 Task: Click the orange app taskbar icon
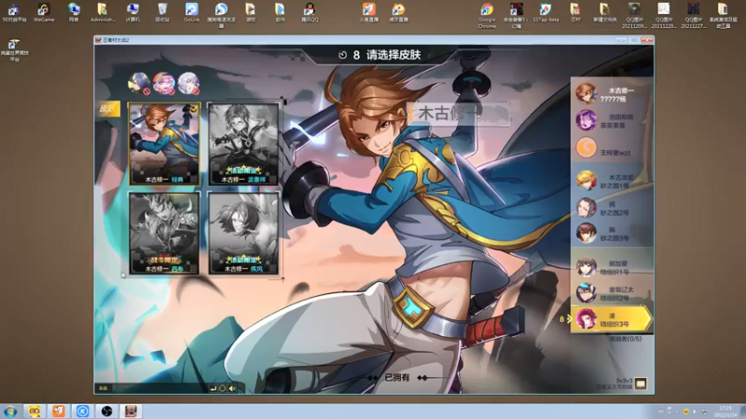tap(59, 412)
